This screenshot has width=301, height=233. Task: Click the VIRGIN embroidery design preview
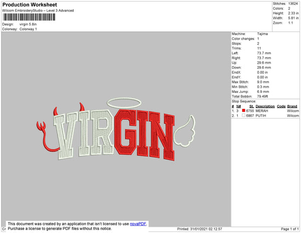click(x=116, y=130)
